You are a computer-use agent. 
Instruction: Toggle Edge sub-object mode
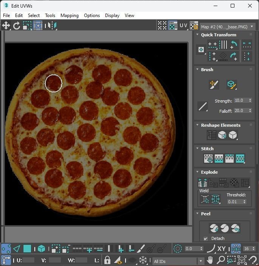pos(17,249)
